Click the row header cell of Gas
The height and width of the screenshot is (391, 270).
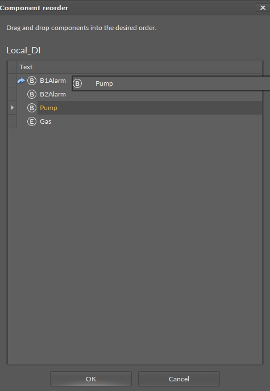[13, 121]
